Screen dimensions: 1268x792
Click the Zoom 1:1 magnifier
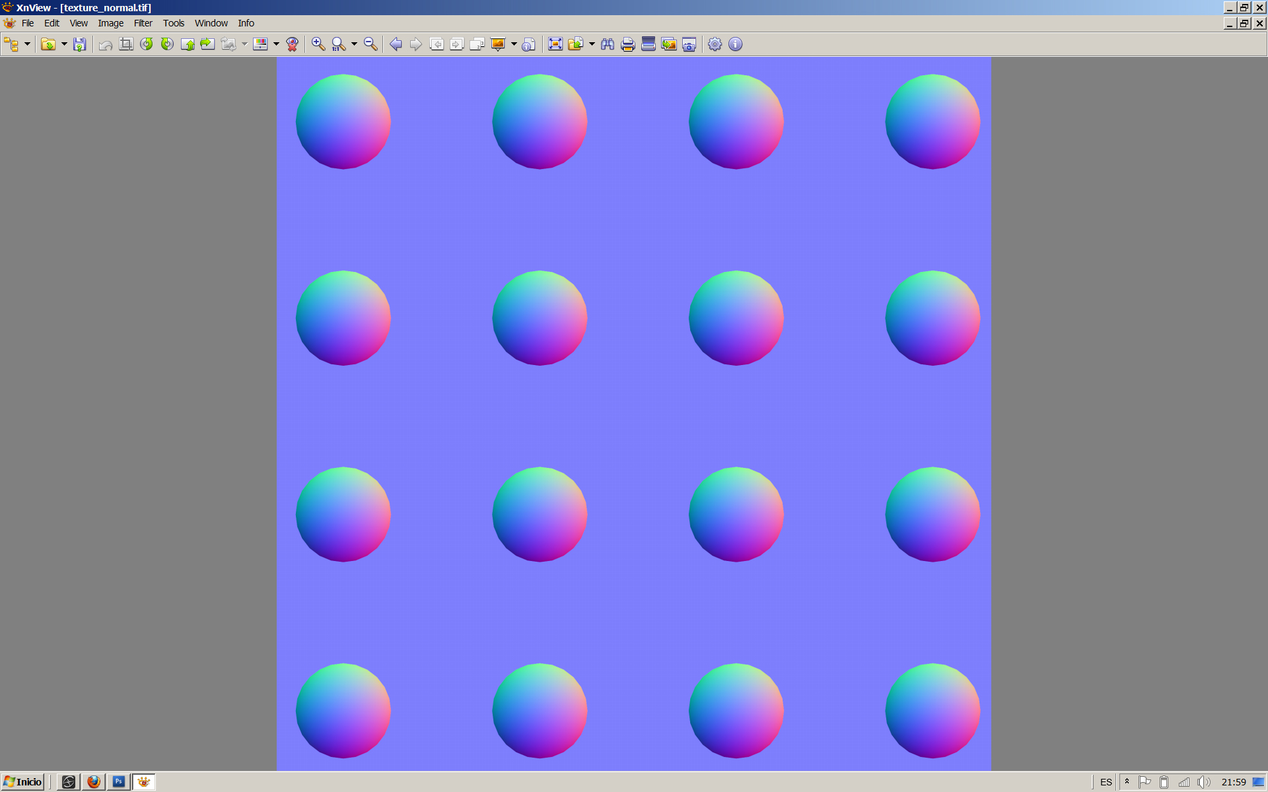[339, 44]
